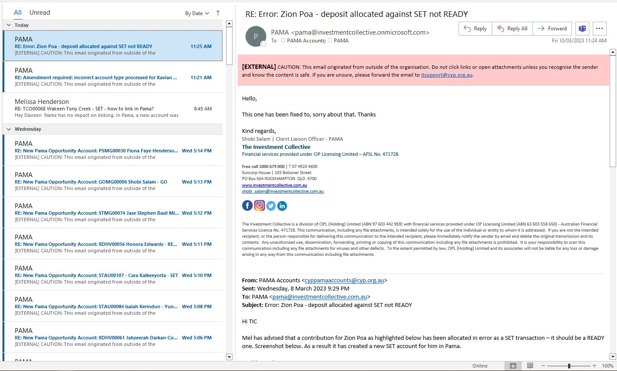Click the reading pane scroll-down arrow
Viewport: 617px width, 371px height.
pos(613,357)
